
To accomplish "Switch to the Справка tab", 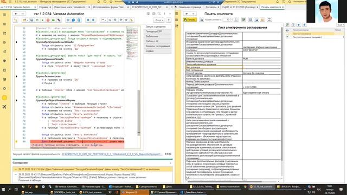I will pyautogui.click(x=44, y=7).
